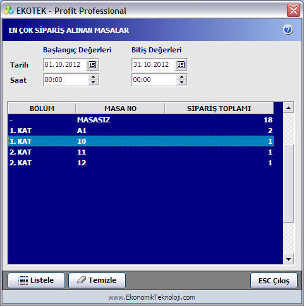Screen dimensions: 304x306
Task: Click end date field 31.10.2012
Action: pos(154,64)
